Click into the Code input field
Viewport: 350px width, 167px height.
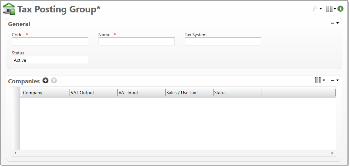[x=50, y=42]
